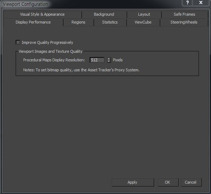Screen dimensions: 211x194
Task: Close the Viewport Configuration dialog
Action: pos(201,2)
